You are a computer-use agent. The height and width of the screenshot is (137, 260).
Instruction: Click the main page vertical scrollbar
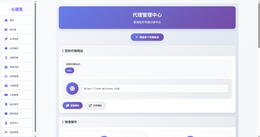(259, 25)
